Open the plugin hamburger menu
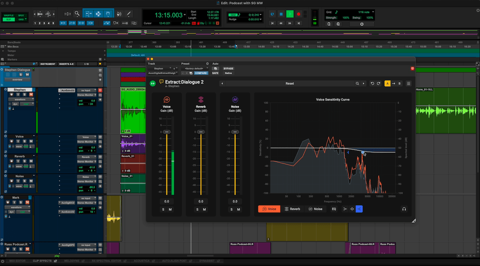Viewport: 480px width, 266px height. click(408, 83)
